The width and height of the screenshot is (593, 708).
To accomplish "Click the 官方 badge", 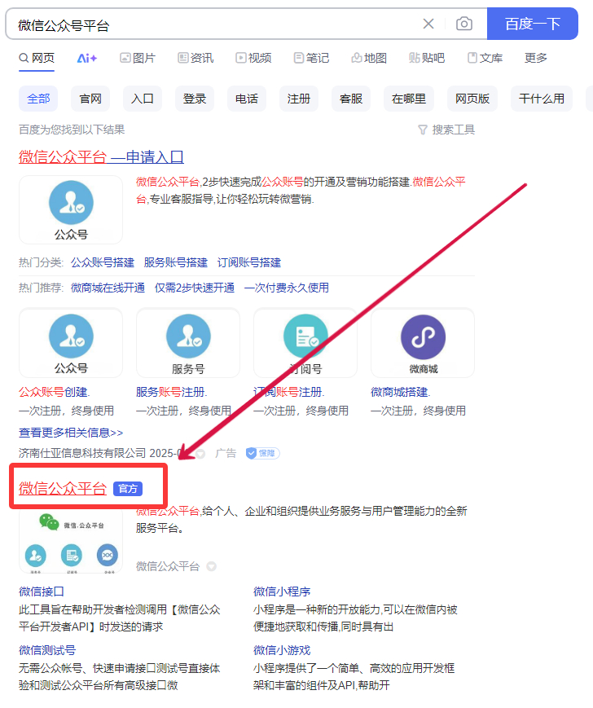I will (x=128, y=489).
